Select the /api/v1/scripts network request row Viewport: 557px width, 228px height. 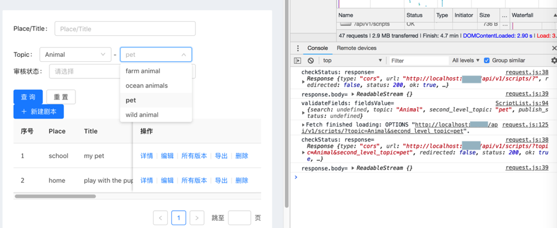[446, 25]
